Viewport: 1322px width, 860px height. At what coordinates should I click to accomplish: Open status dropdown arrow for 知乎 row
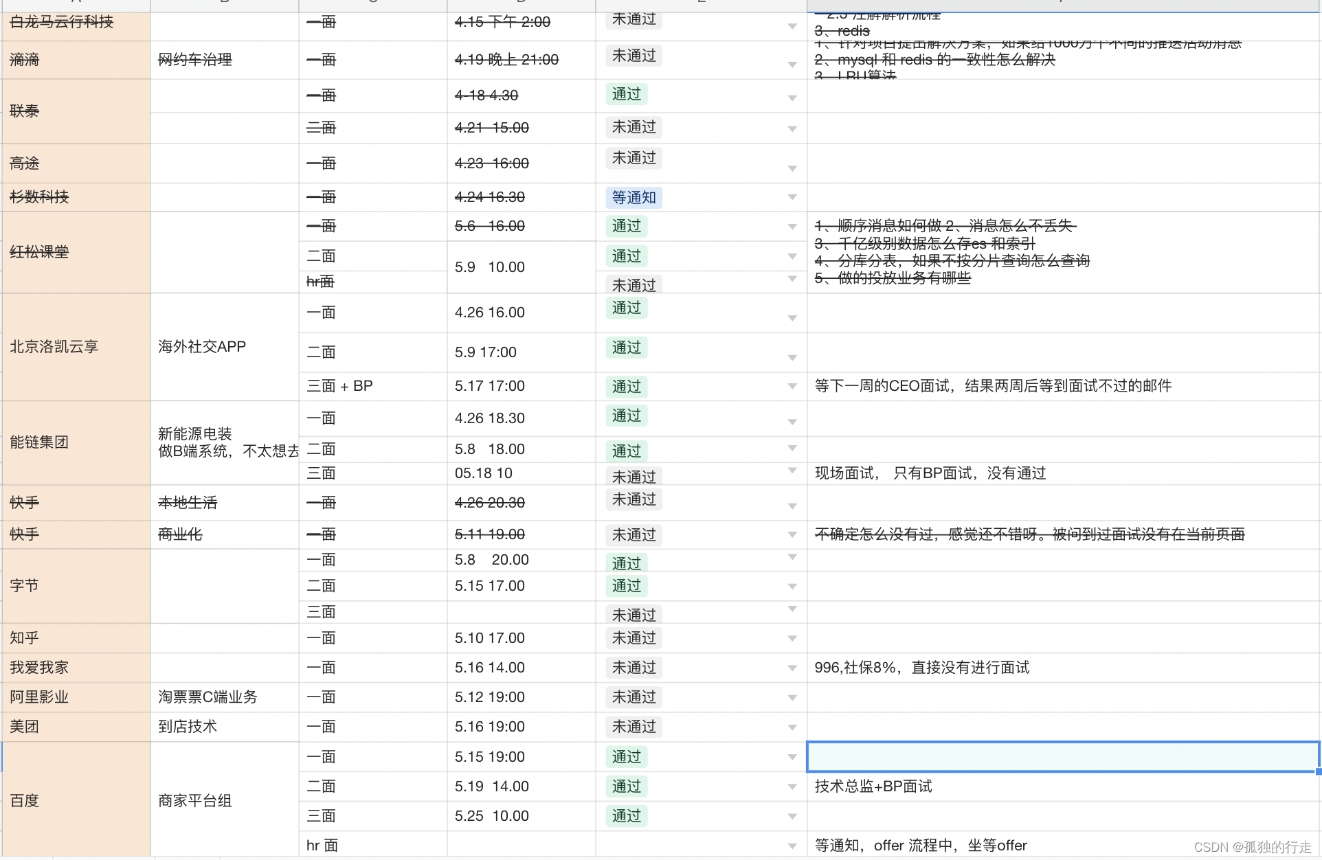point(792,639)
